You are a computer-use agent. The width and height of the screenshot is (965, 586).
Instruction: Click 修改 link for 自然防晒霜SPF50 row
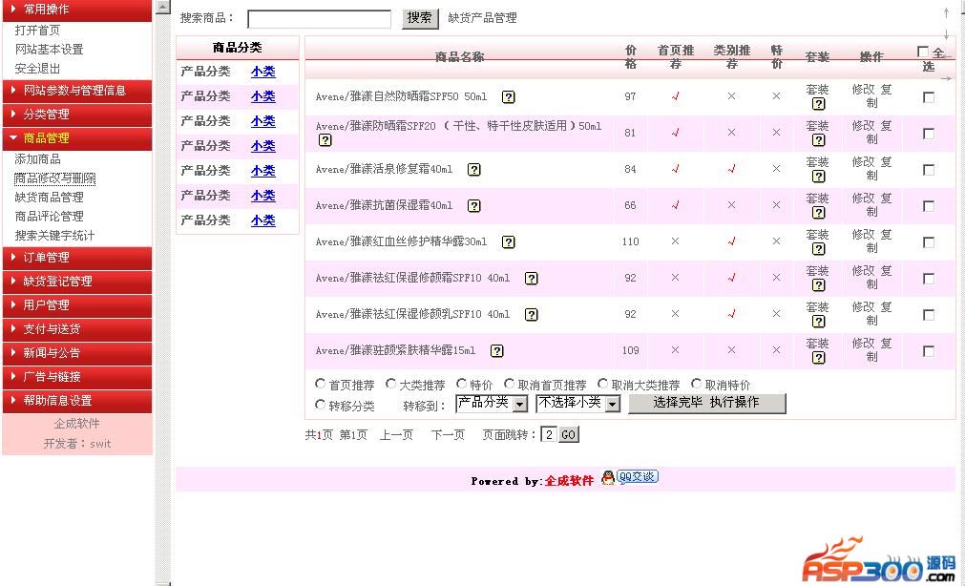click(863, 90)
